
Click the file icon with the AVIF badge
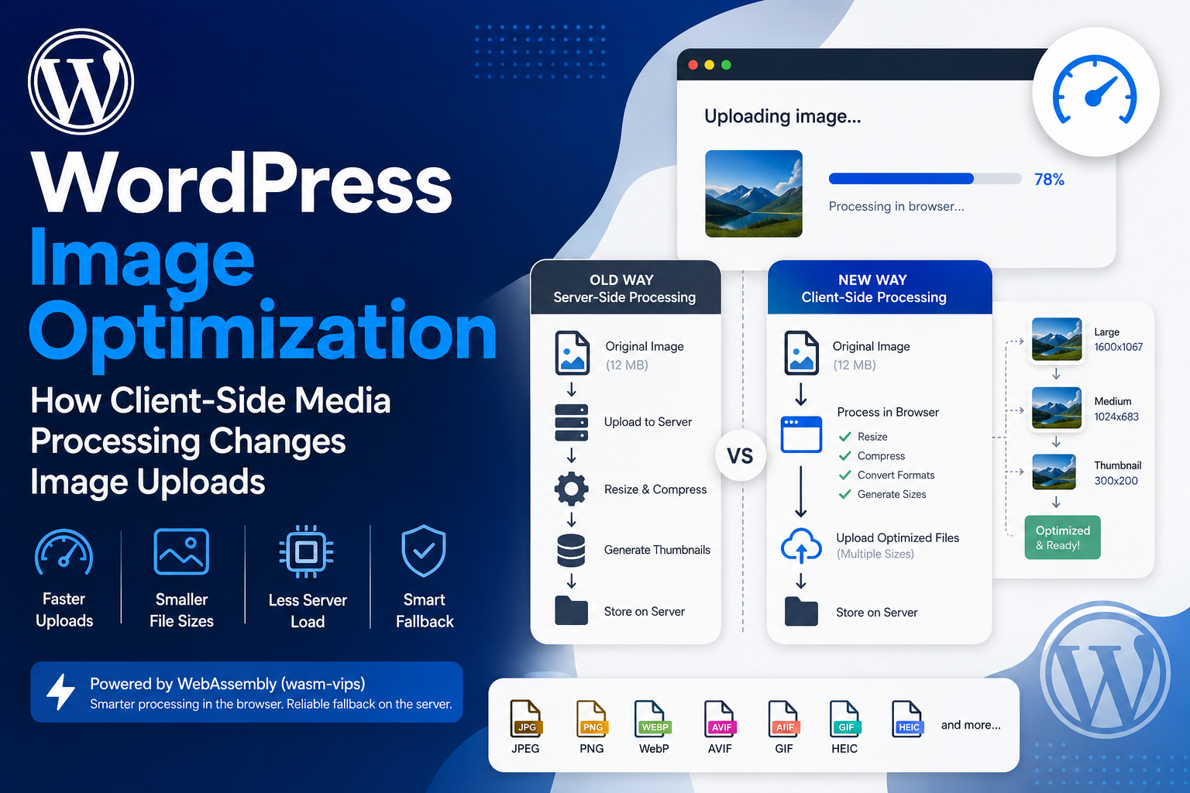click(x=720, y=718)
